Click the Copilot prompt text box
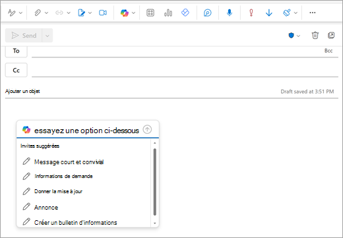This screenshot has height=238, width=343. (x=86, y=131)
